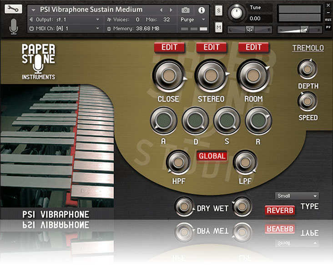Open the reverb TYPE dropdown showing Small
This screenshot has width=333, height=265.
coord(297,196)
